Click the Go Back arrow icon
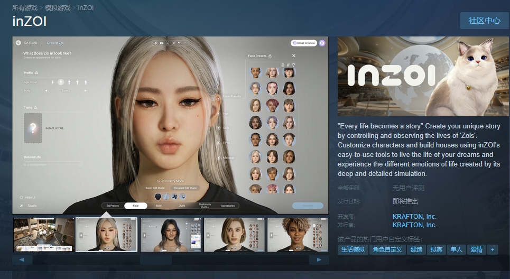 tap(18, 43)
